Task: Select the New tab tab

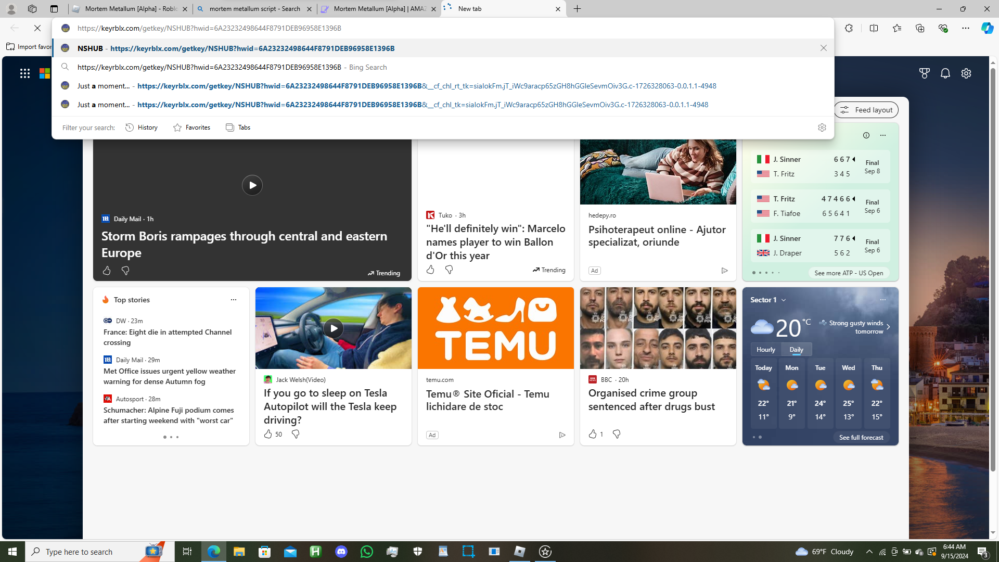Action: click(503, 9)
